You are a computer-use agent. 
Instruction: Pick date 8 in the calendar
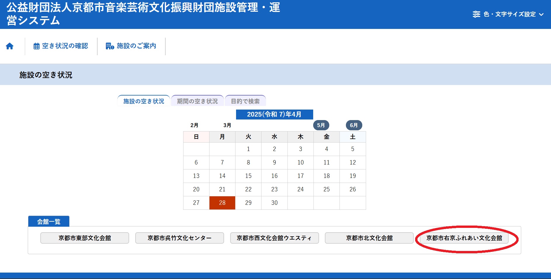point(248,162)
